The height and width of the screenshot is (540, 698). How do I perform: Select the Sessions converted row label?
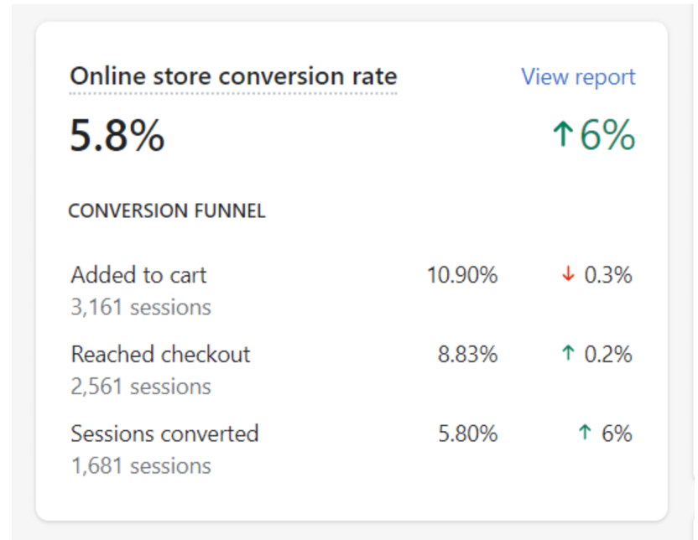[x=164, y=434]
